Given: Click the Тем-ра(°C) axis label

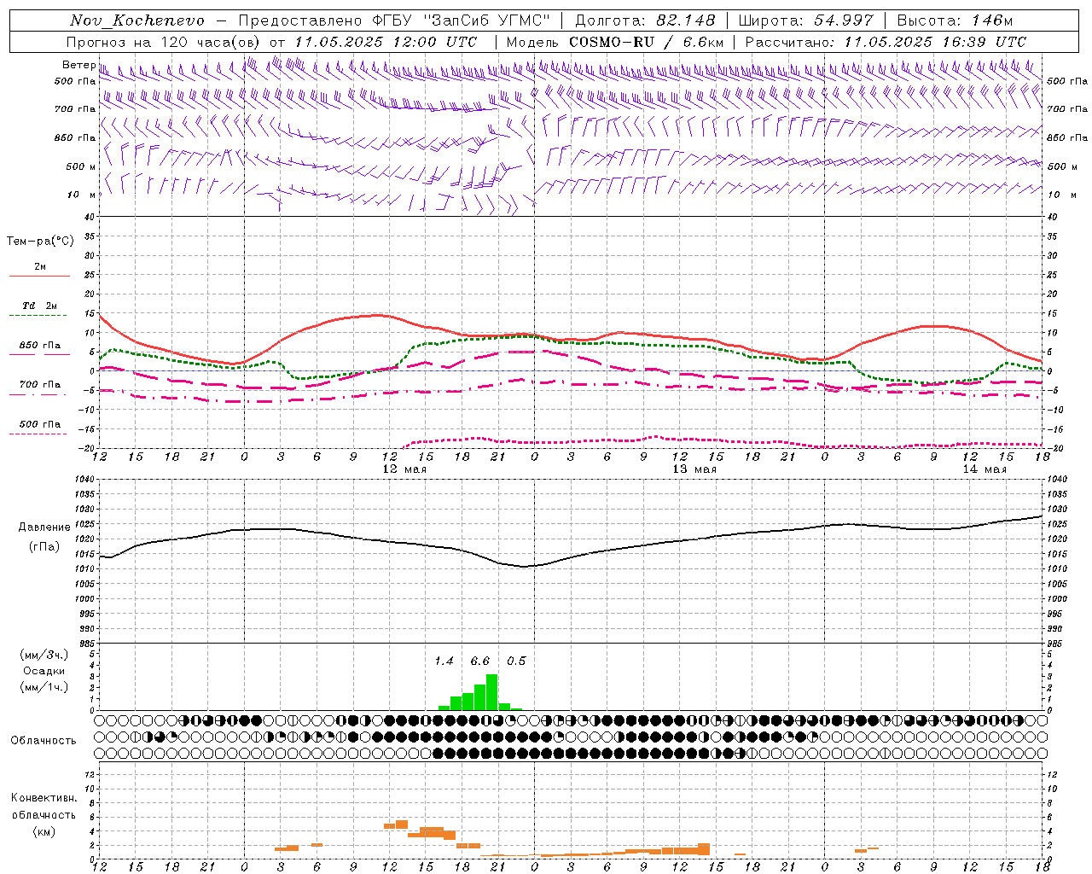Looking at the screenshot, I should (40, 242).
